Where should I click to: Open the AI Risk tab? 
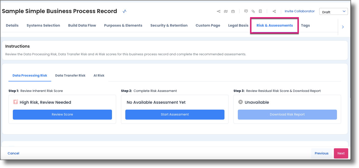tap(99, 75)
